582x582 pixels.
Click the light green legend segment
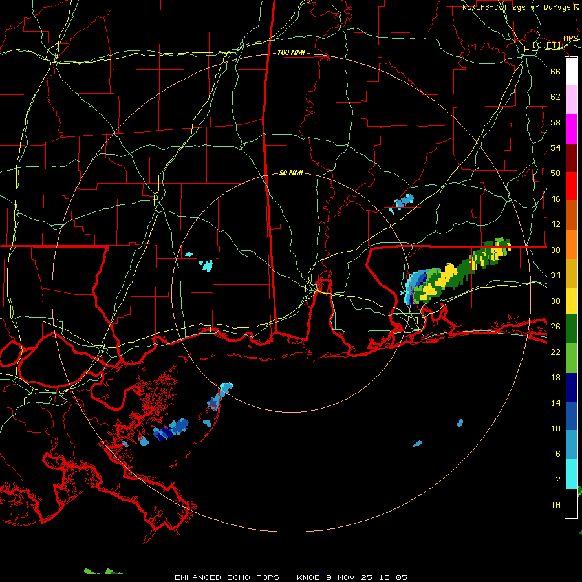pos(571,358)
